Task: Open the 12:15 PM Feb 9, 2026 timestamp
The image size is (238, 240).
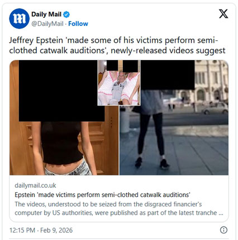Action: coord(41,230)
